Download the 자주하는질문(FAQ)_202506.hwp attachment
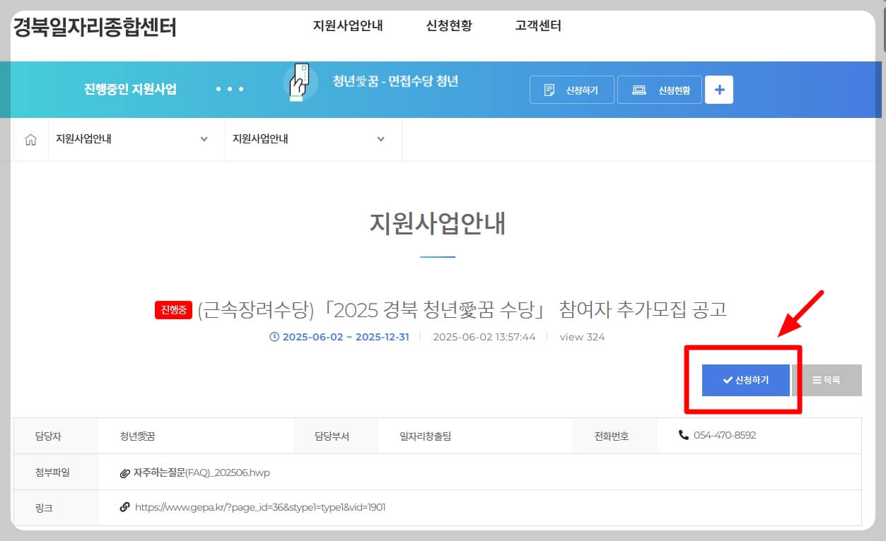Image resolution: width=886 pixels, height=541 pixels. [x=205, y=473]
